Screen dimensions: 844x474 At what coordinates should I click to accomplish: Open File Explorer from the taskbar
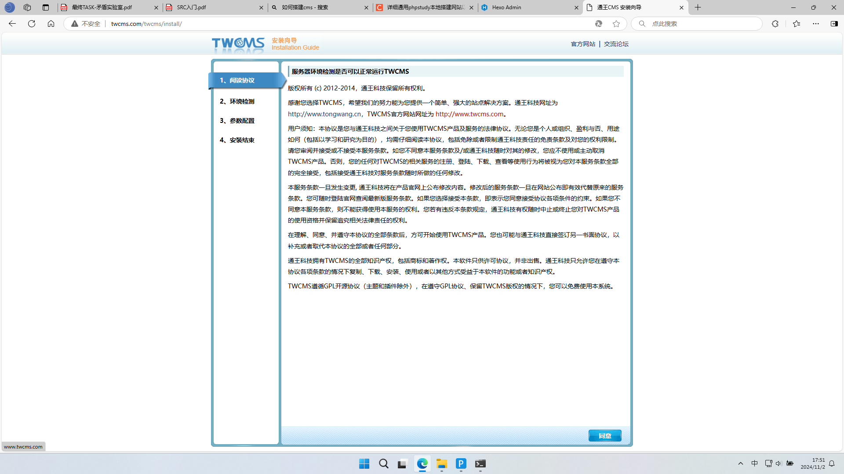(441, 464)
